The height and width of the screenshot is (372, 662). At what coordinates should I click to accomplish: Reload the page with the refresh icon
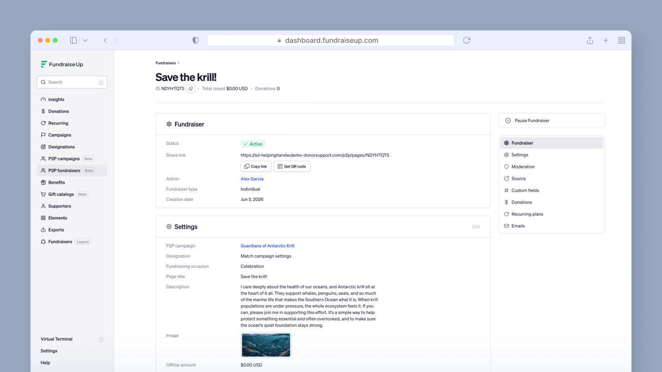click(467, 40)
